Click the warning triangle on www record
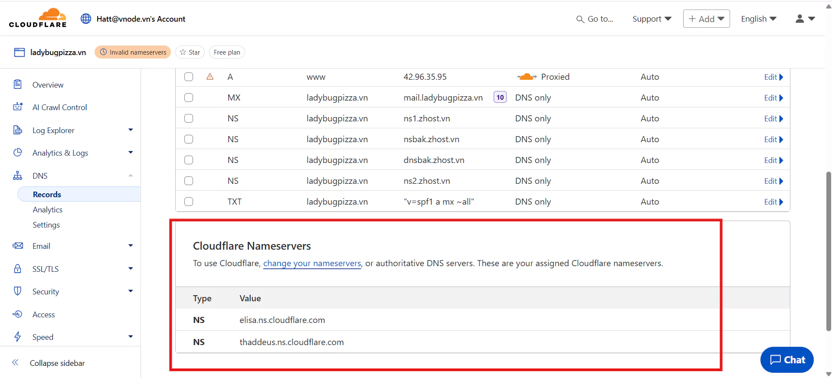This screenshot has width=832, height=378. coord(210,77)
